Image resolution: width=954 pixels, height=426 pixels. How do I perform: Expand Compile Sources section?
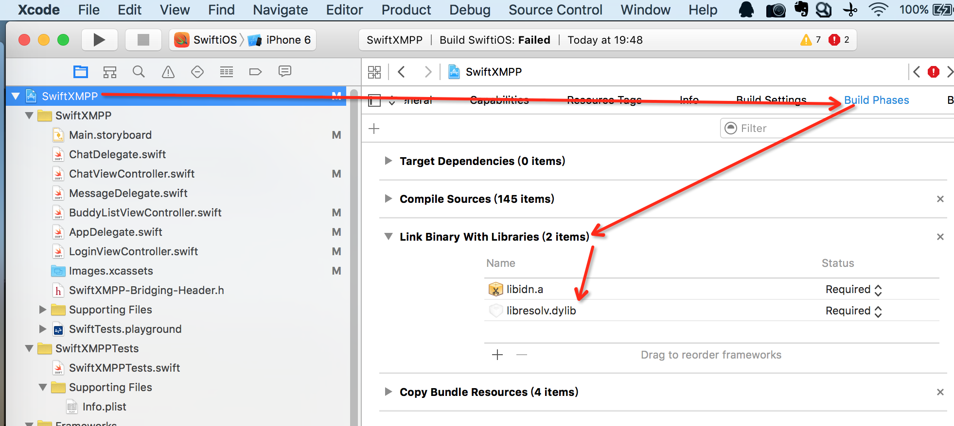click(388, 198)
